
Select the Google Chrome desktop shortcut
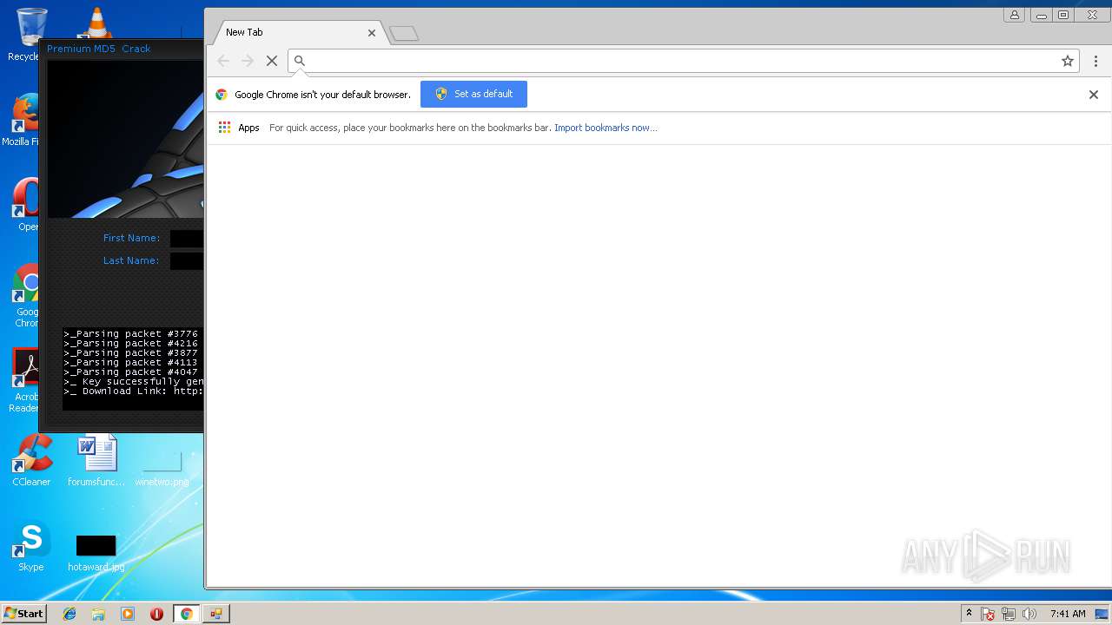[x=26, y=295]
